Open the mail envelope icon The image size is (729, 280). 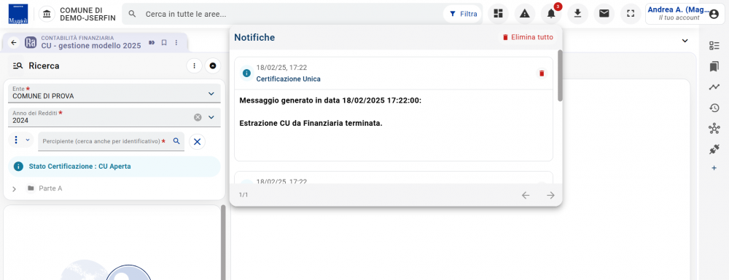pos(604,13)
